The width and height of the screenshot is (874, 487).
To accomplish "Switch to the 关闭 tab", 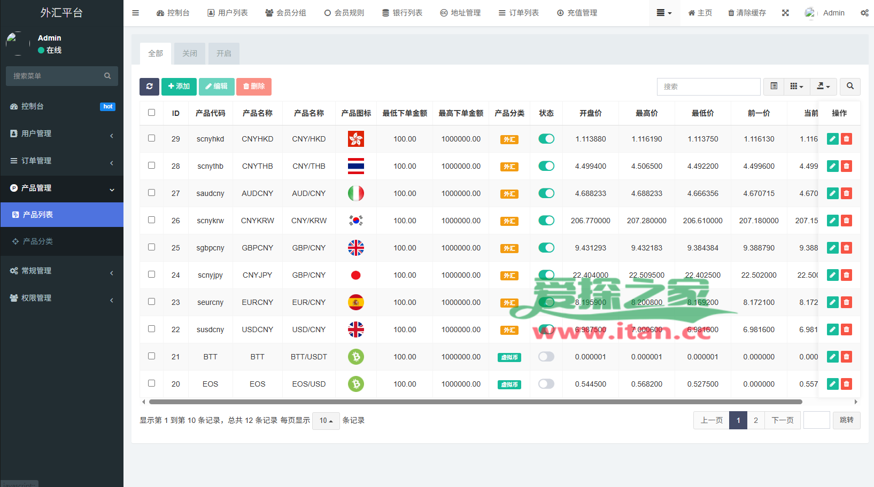I will pos(190,53).
